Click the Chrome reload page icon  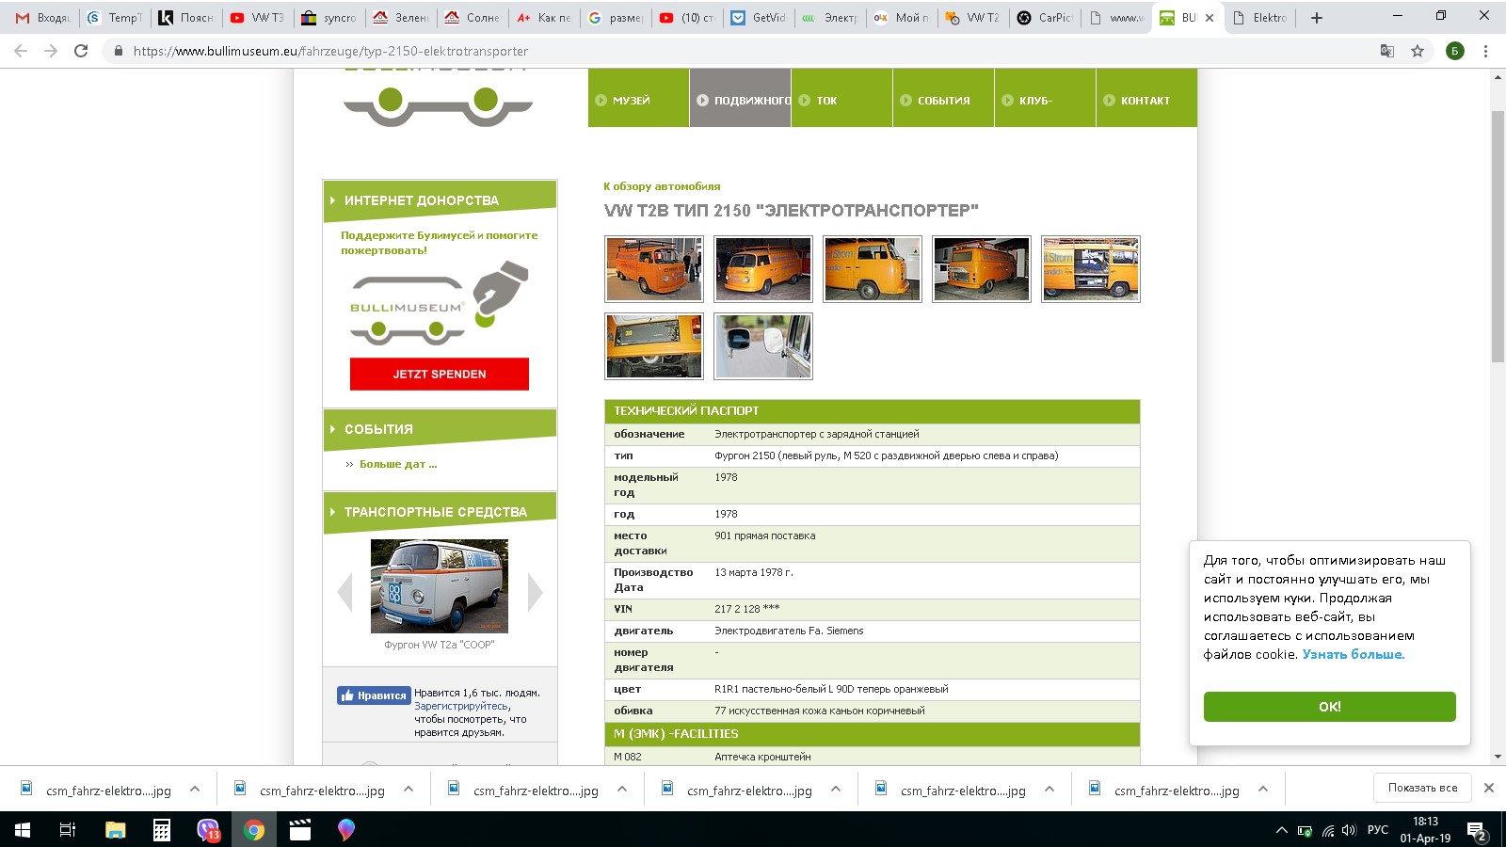point(81,51)
